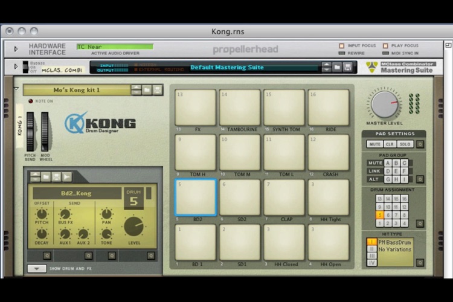Step drum patch with drum panel up/down arrows

35,176
